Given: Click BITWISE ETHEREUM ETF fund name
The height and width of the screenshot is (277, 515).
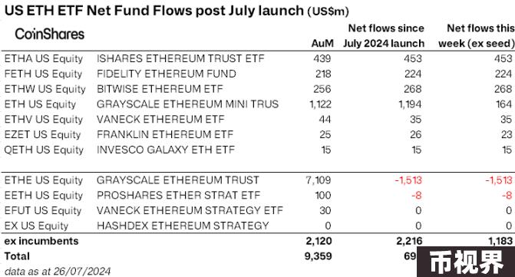Looking at the screenshot, I should [x=160, y=89].
